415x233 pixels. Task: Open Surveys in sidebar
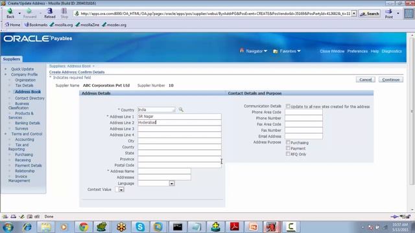click(x=21, y=128)
